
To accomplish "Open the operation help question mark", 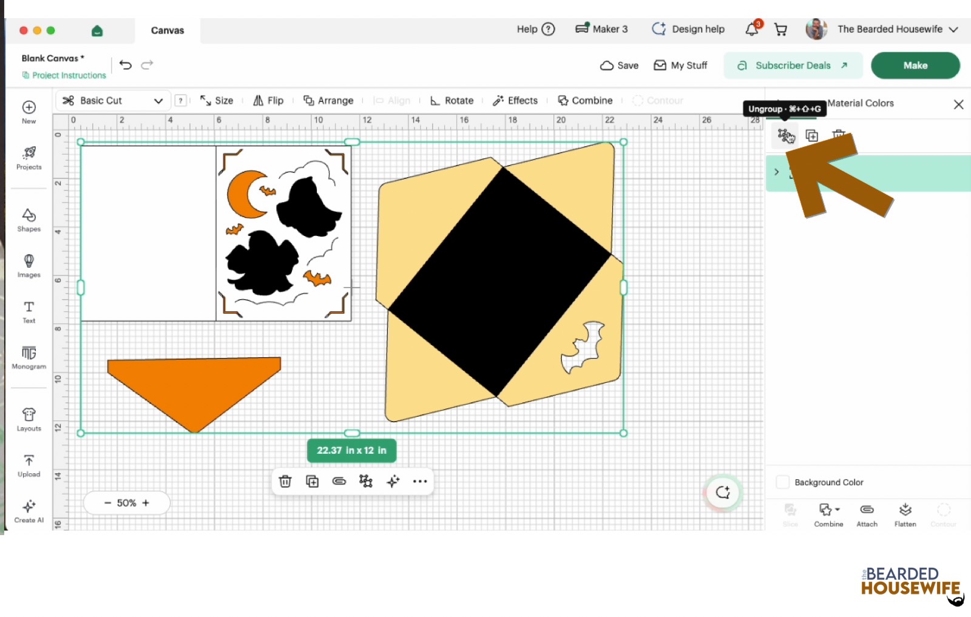I will click(x=180, y=101).
